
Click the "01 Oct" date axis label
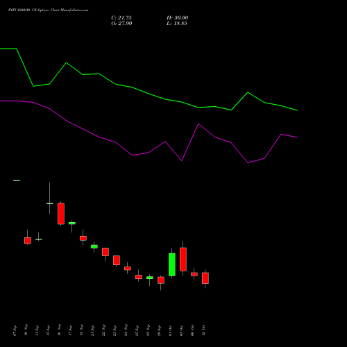(x=171, y=330)
